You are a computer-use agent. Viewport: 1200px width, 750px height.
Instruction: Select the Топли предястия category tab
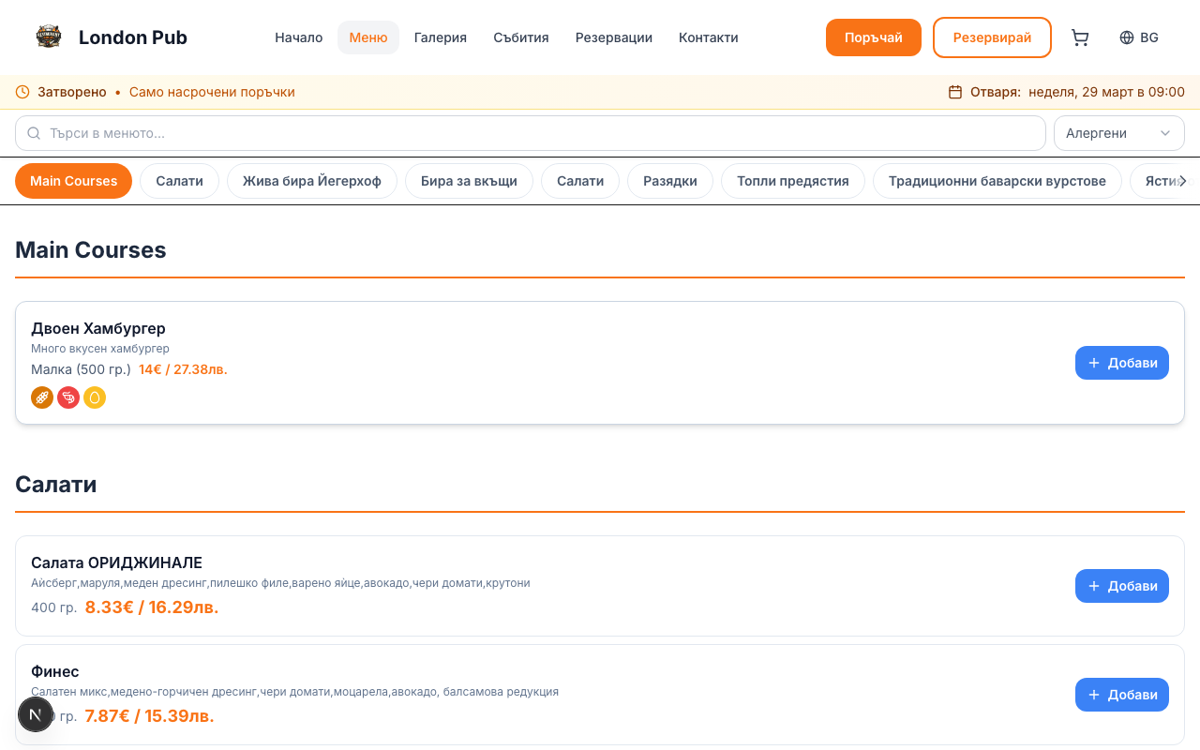point(792,181)
